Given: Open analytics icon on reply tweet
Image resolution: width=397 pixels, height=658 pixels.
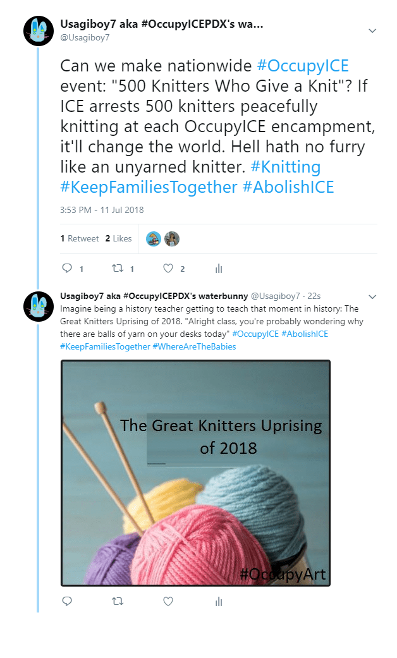Looking at the screenshot, I should [x=219, y=602].
